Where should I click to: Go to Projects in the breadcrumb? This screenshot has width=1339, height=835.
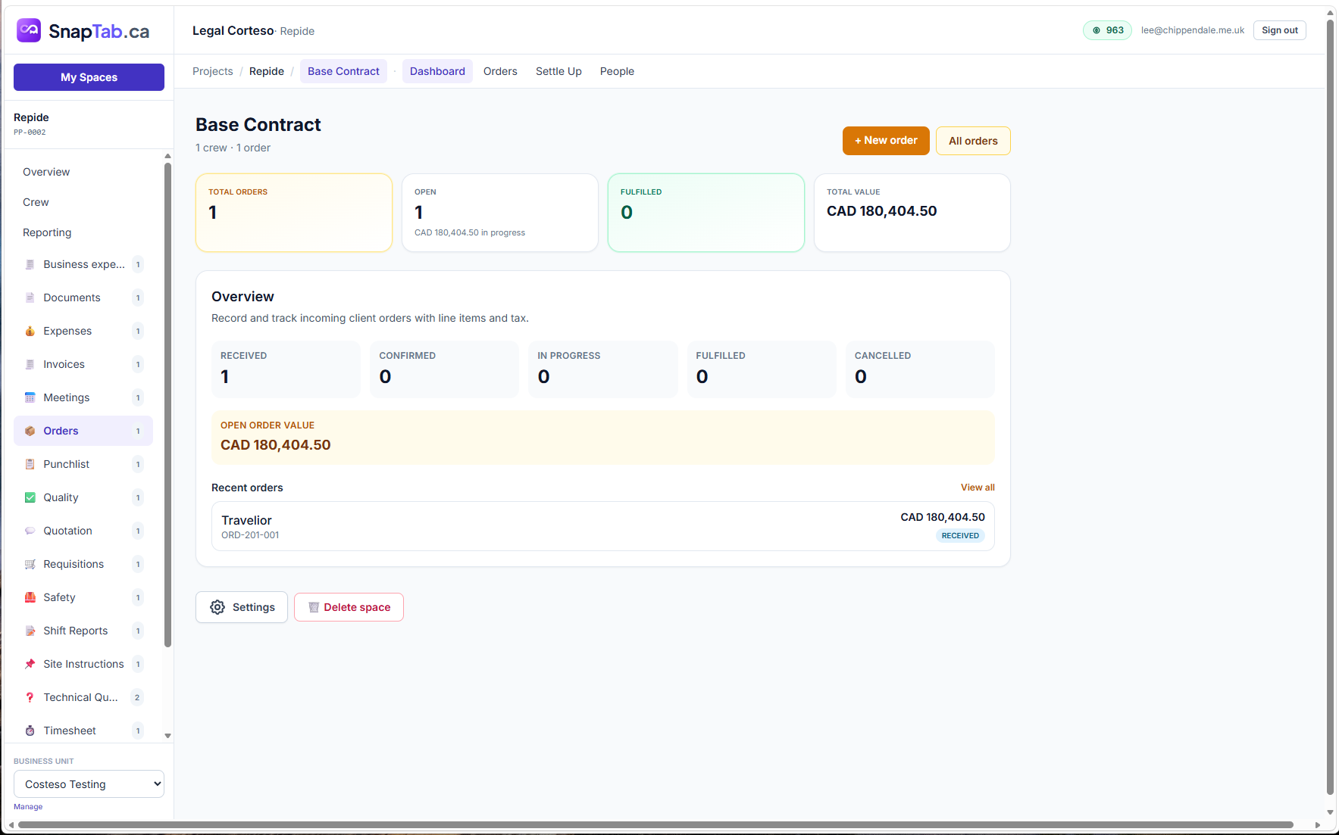(x=213, y=71)
